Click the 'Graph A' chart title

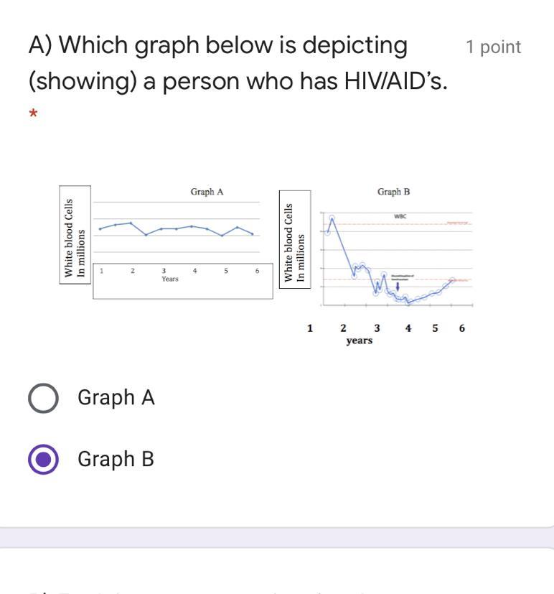point(207,192)
